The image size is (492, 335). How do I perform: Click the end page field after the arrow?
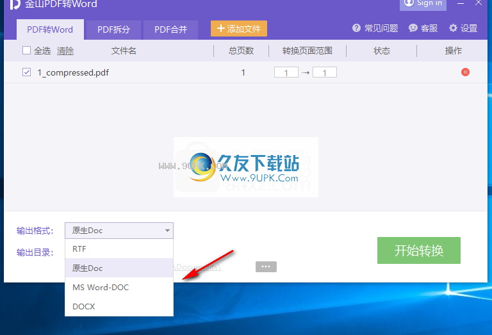point(325,72)
